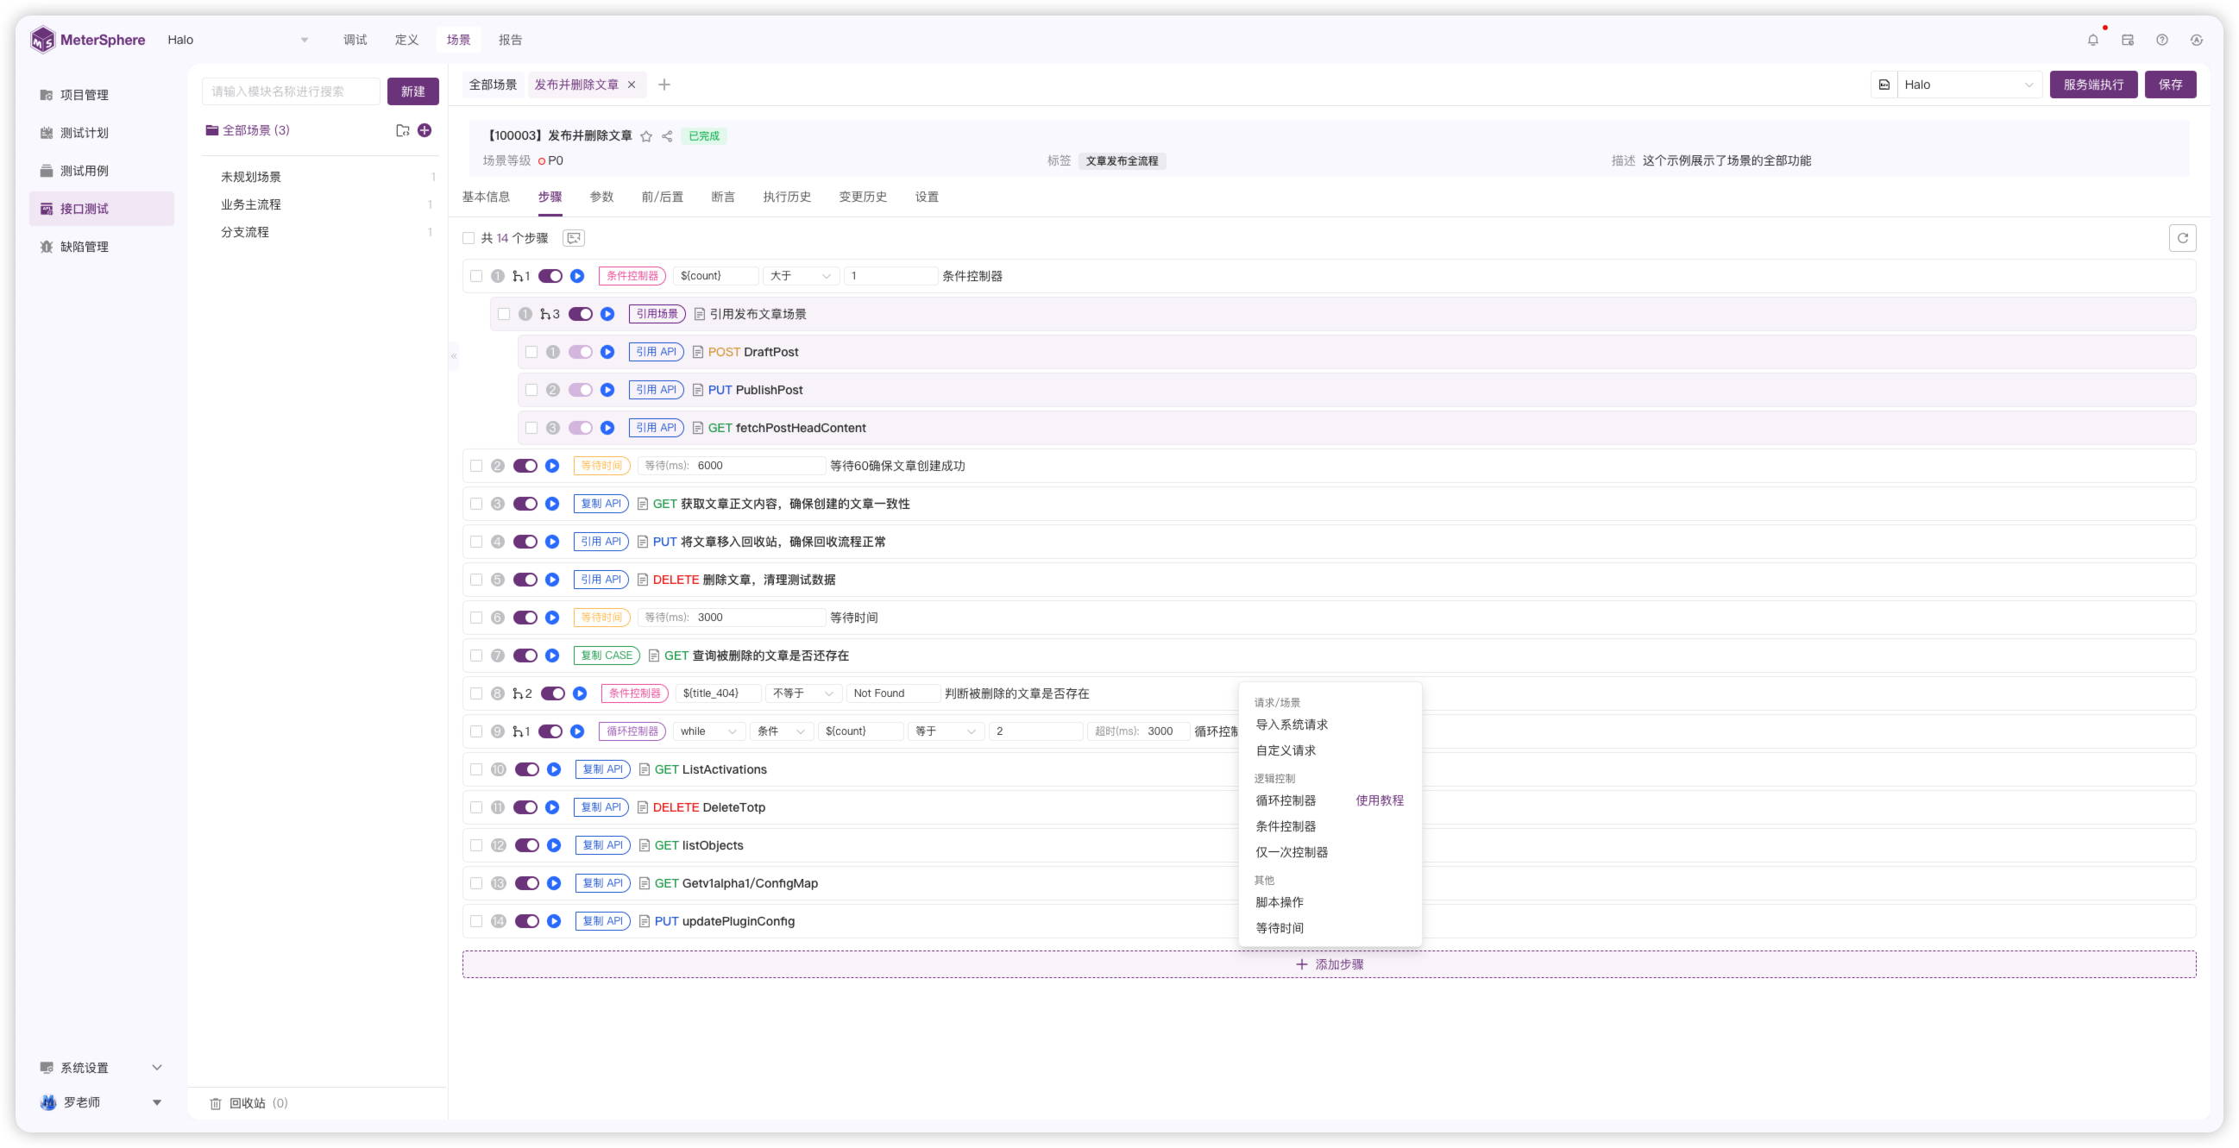
Task: Open the 使用教程 link
Action: pyautogui.click(x=1379, y=800)
